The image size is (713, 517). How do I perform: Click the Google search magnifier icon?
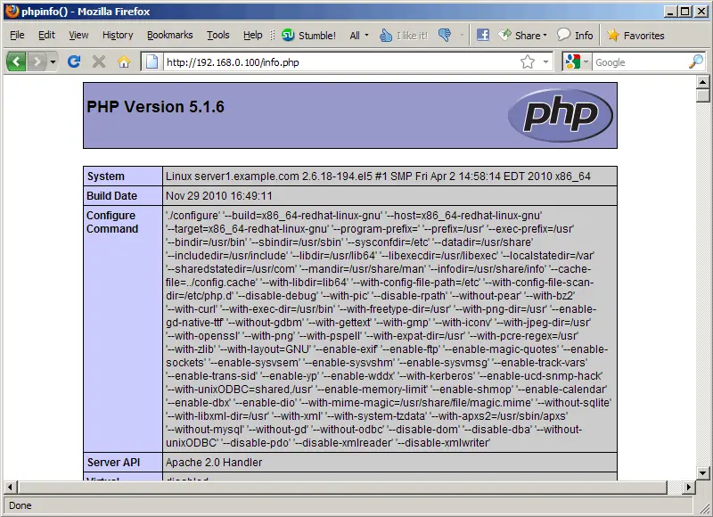click(696, 62)
